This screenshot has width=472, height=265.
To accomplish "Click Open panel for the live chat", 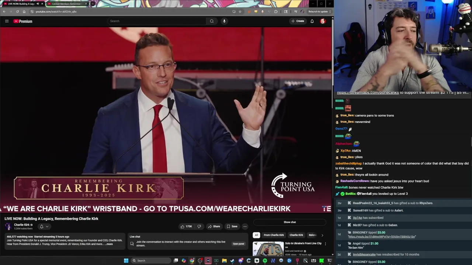I will (x=238, y=244).
